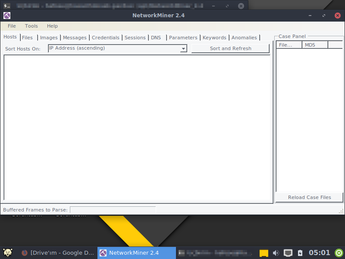Open the Help menu

pyautogui.click(x=52, y=26)
